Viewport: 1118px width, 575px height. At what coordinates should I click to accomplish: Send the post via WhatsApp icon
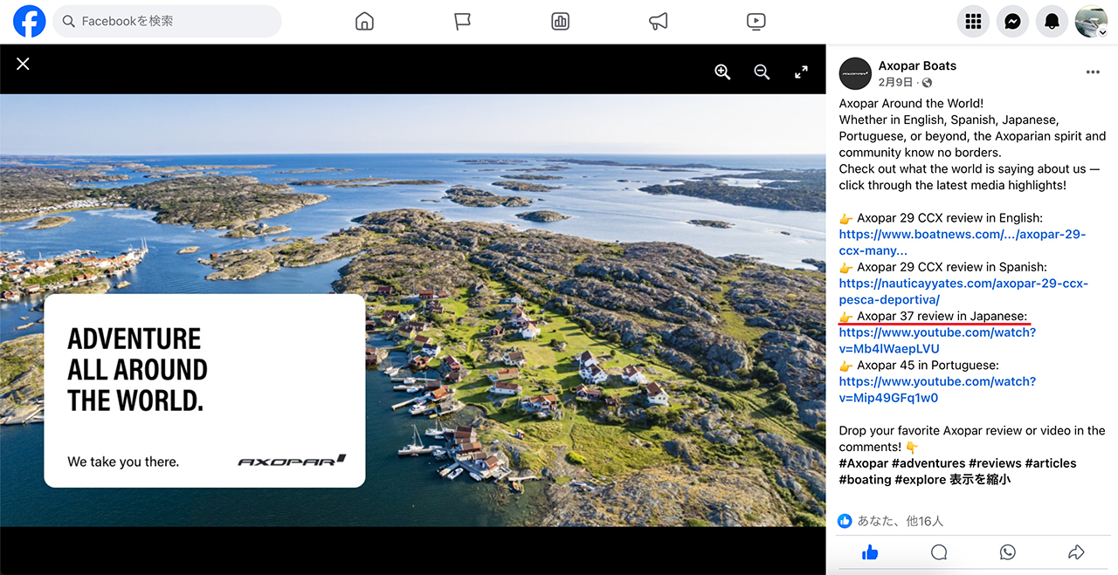click(x=1008, y=552)
